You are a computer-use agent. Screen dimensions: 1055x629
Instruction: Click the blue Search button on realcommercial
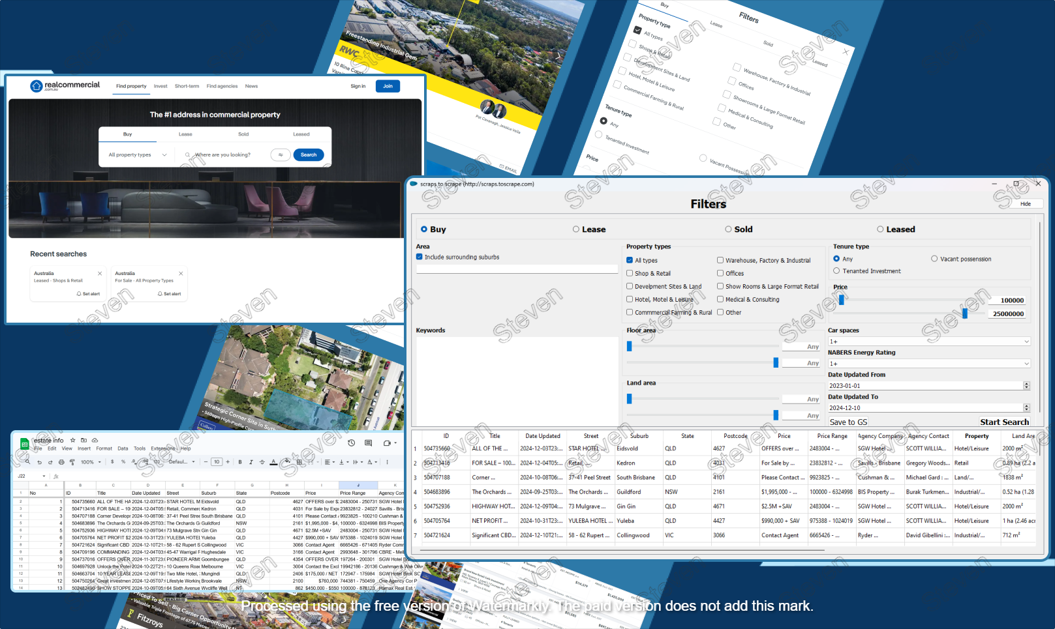pos(309,154)
